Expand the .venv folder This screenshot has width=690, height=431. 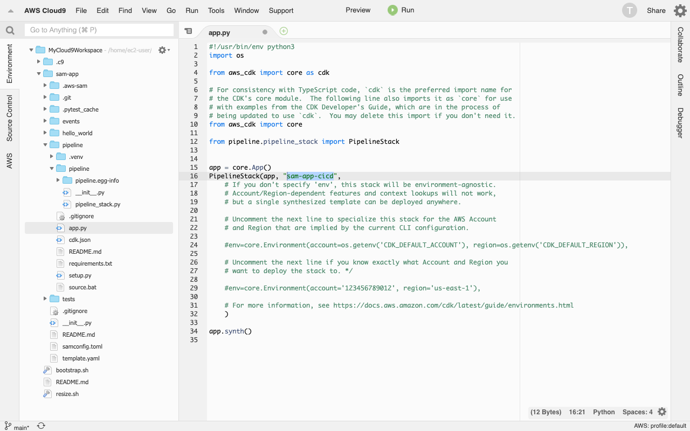[52, 157]
